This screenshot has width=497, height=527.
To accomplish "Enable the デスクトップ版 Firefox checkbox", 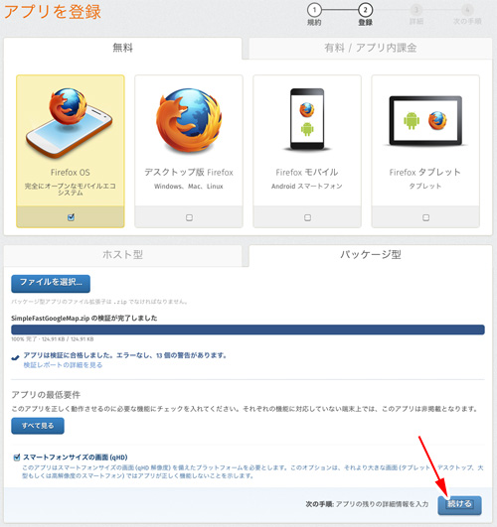I will [189, 217].
